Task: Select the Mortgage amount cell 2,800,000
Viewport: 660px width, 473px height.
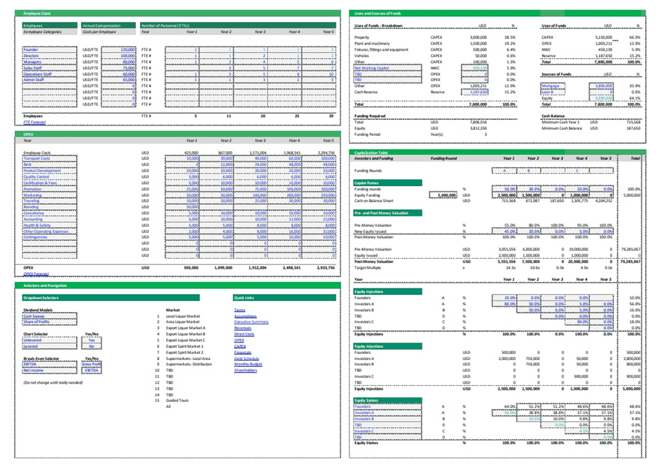Action: pos(601,86)
